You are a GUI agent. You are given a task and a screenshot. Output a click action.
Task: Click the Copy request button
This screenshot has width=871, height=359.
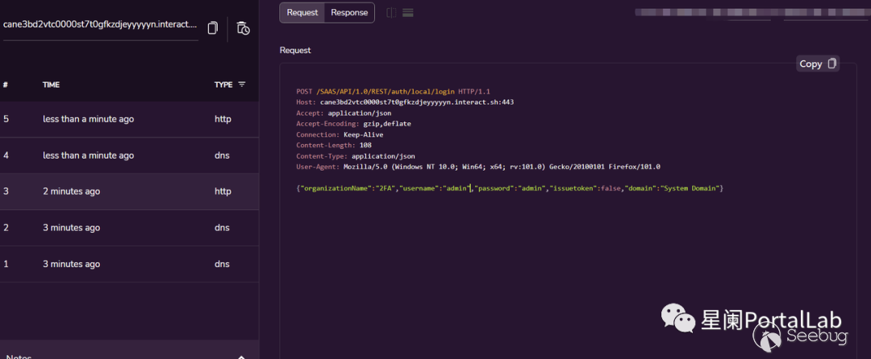tap(817, 64)
